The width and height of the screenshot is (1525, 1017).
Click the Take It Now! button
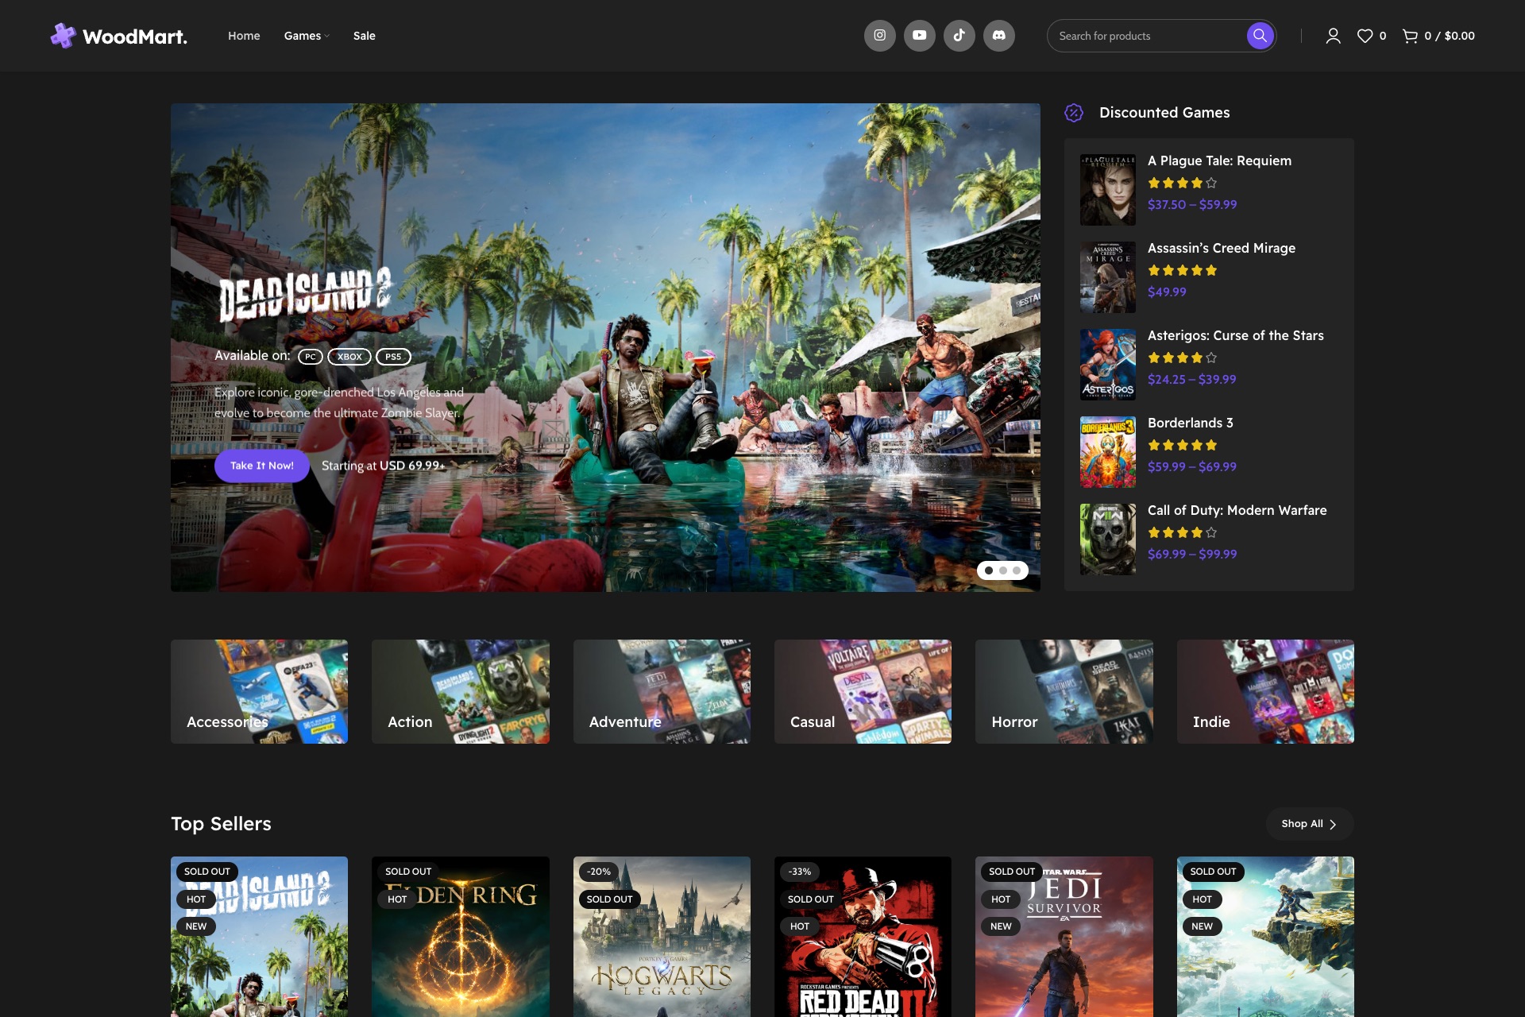pos(262,466)
